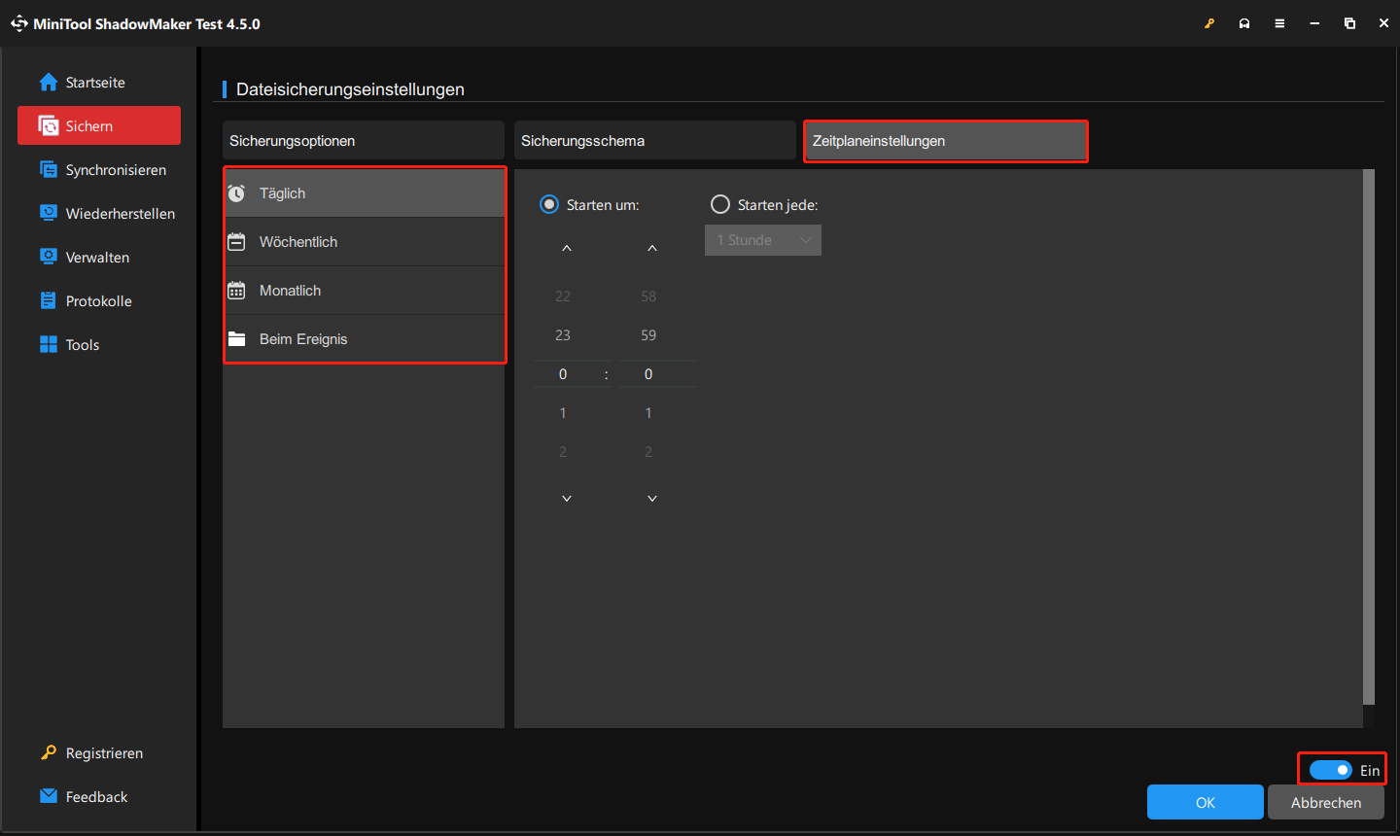
Task: Click the selected minute field showing 0
Action: 658,374
